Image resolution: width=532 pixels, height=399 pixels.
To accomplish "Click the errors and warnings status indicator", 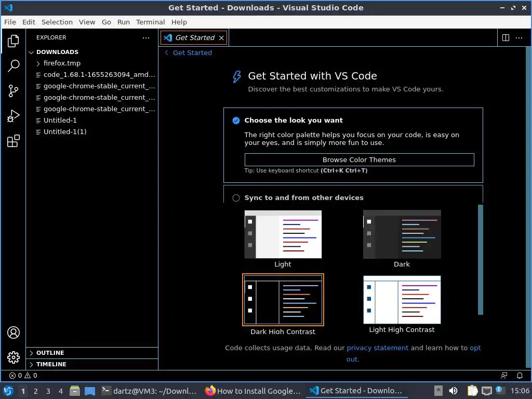I will click(x=23, y=376).
